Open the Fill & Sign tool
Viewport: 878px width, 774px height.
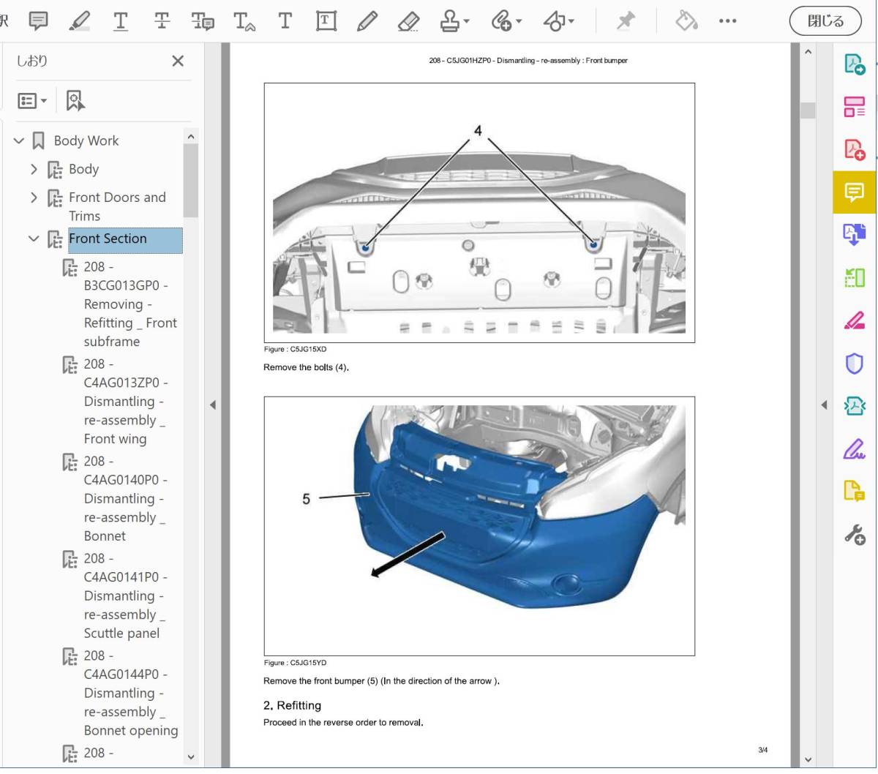[855, 448]
